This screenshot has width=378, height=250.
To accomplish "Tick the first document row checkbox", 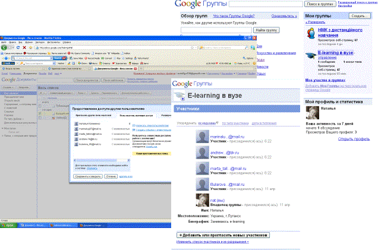I will (x=40, y=106).
